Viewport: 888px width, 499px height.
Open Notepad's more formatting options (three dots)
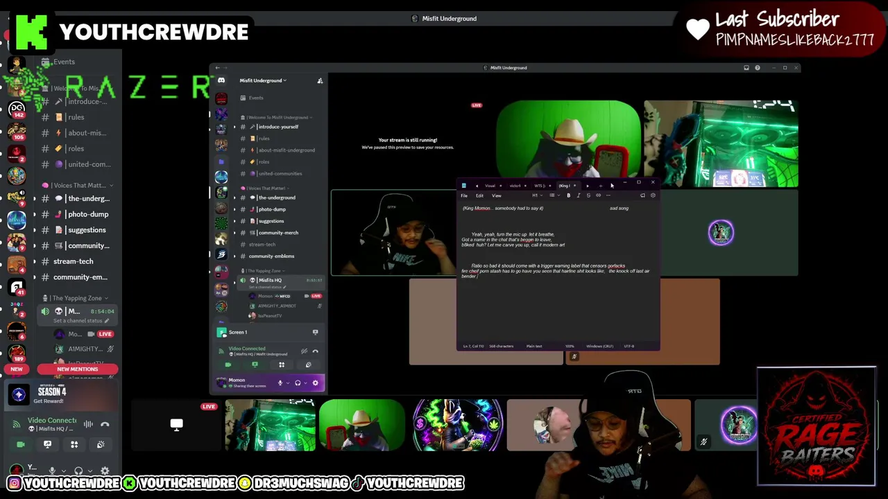click(x=608, y=195)
